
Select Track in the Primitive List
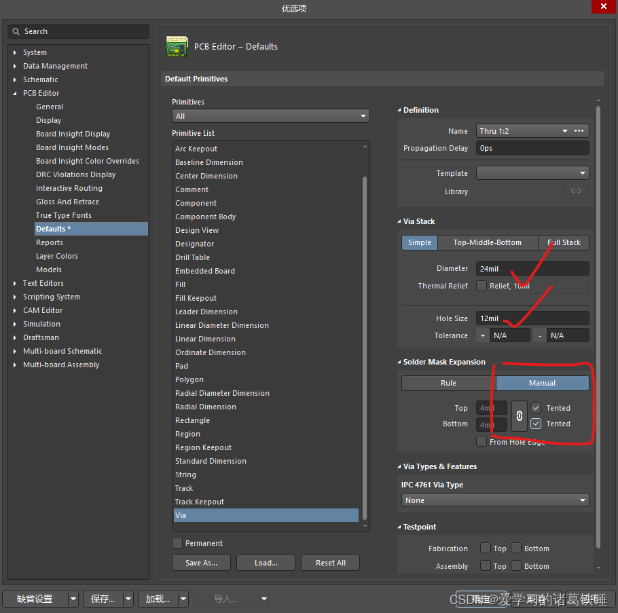point(184,488)
